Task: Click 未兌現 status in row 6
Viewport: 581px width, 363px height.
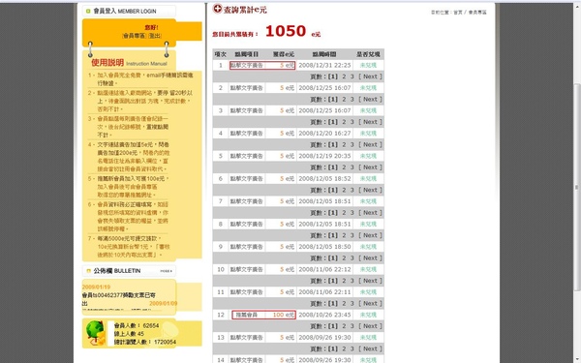Action: tap(368, 178)
